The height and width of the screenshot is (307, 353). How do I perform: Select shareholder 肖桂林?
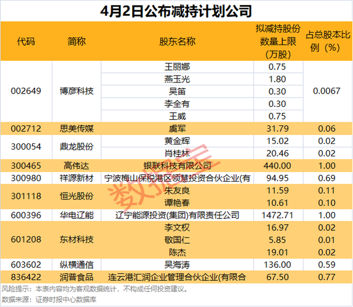178,153
